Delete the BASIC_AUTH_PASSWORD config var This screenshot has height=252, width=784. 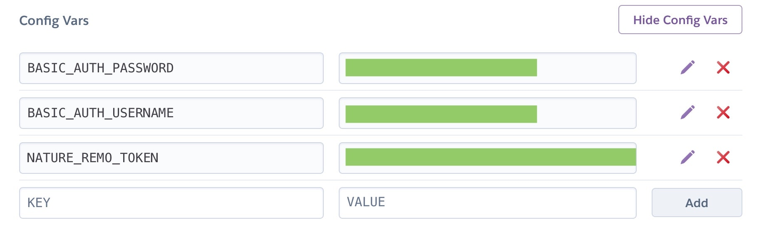pos(723,67)
